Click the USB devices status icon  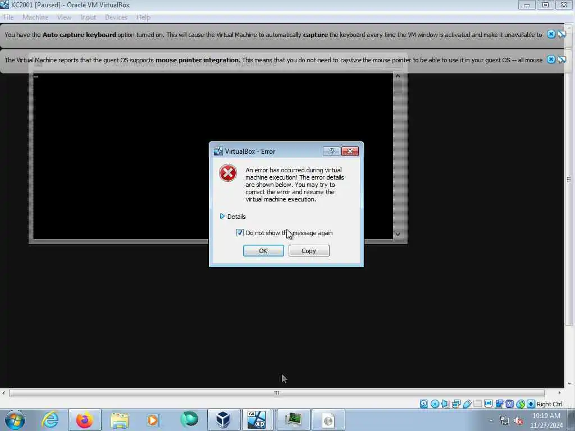467,404
